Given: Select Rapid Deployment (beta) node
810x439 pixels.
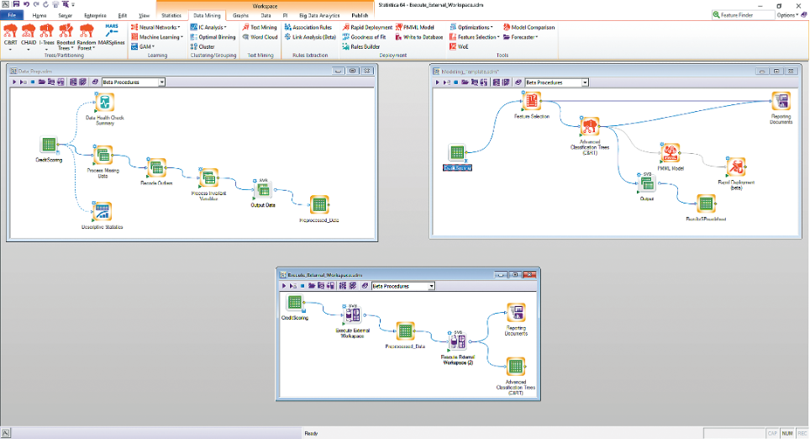Looking at the screenshot, I should 736,167.
